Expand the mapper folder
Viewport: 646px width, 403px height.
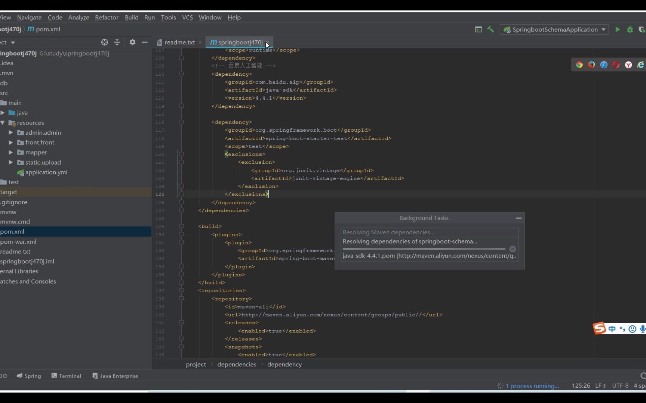11,152
